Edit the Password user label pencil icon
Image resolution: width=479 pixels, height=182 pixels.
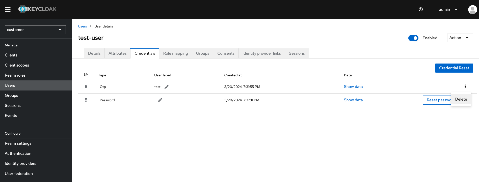(160, 100)
